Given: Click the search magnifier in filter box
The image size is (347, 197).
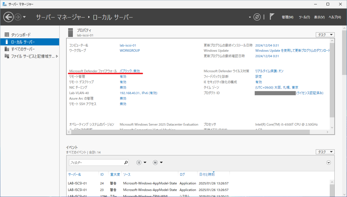Looking at the screenshot, I should click(126, 163).
